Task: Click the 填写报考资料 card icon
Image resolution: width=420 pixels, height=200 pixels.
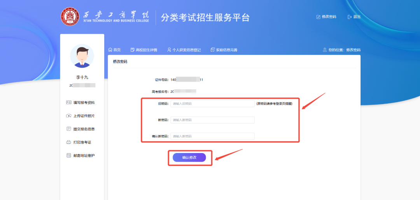Action: [68, 103]
